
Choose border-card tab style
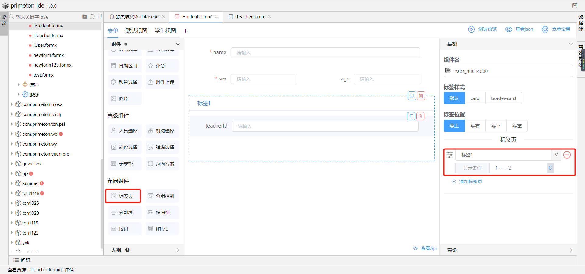point(503,98)
